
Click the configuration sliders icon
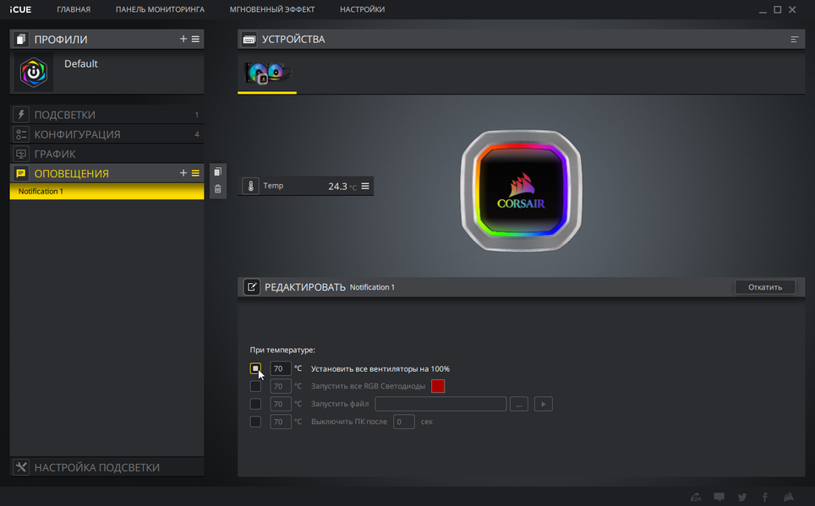click(x=21, y=134)
